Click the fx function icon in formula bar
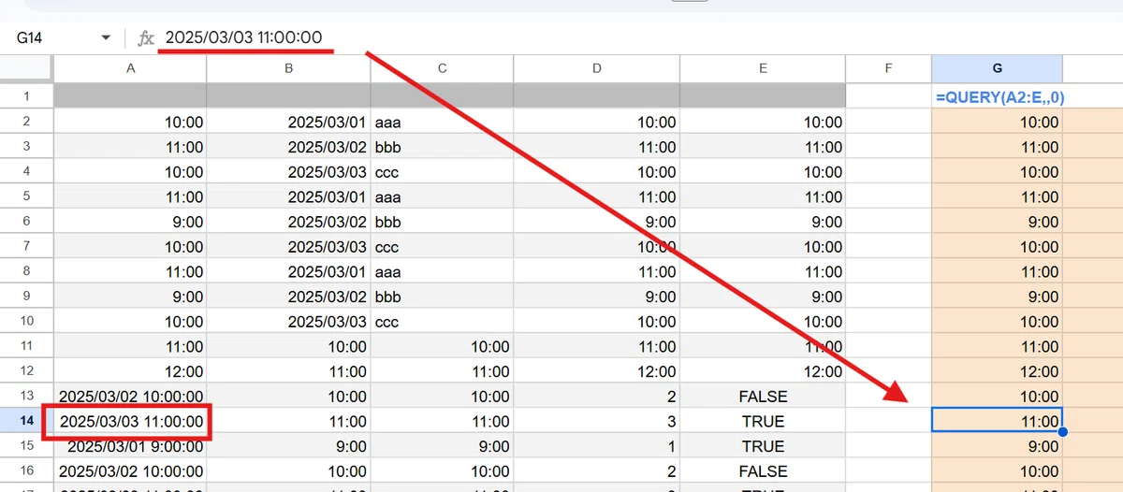This screenshot has width=1123, height=492. point(146,37)
